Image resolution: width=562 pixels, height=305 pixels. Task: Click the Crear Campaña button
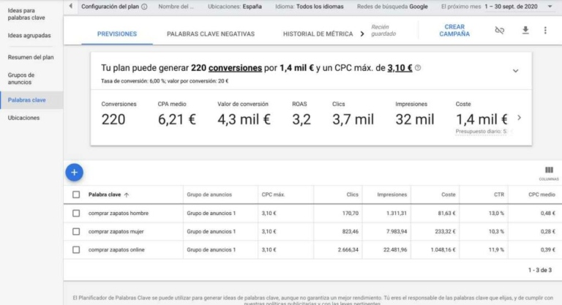pyautogui.click(x=454, y=31)
